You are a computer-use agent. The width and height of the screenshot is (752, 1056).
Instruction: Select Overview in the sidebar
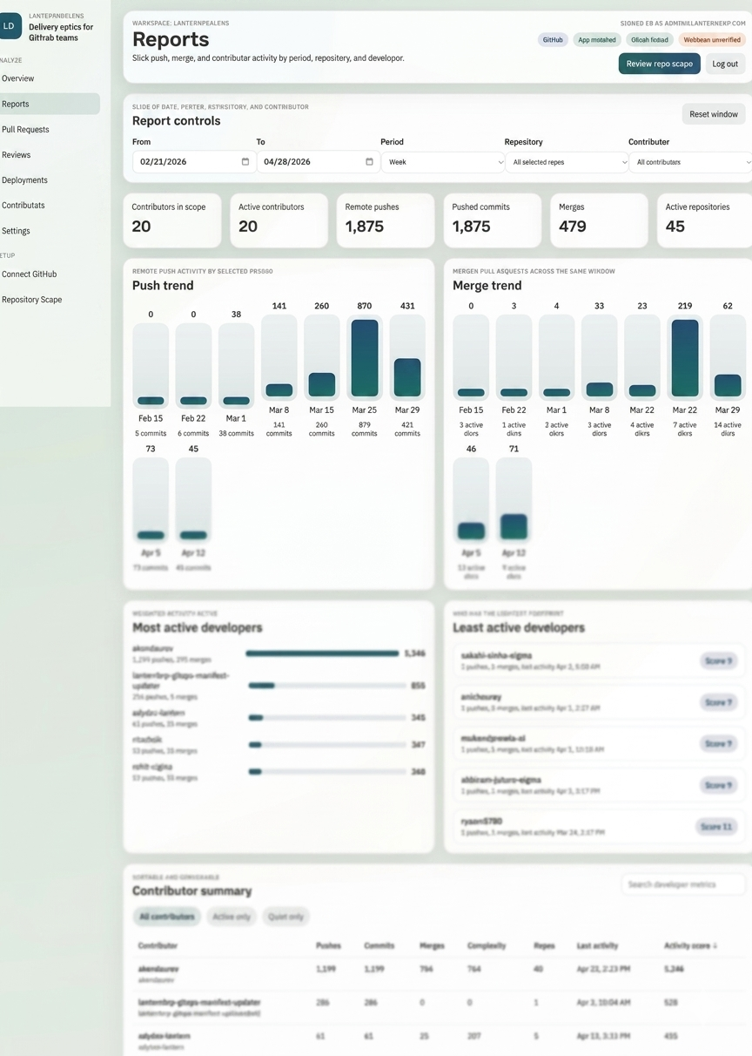click(x=22, y=78)
